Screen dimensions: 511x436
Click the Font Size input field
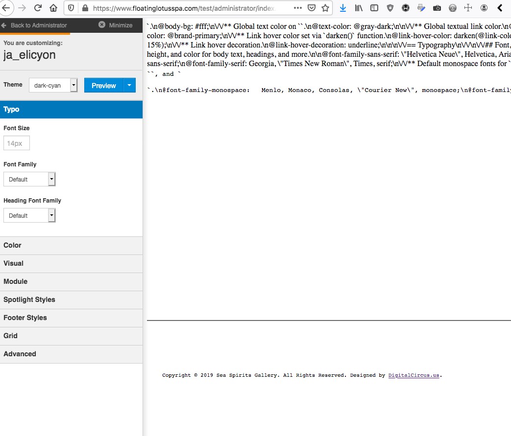pos(17,143)
